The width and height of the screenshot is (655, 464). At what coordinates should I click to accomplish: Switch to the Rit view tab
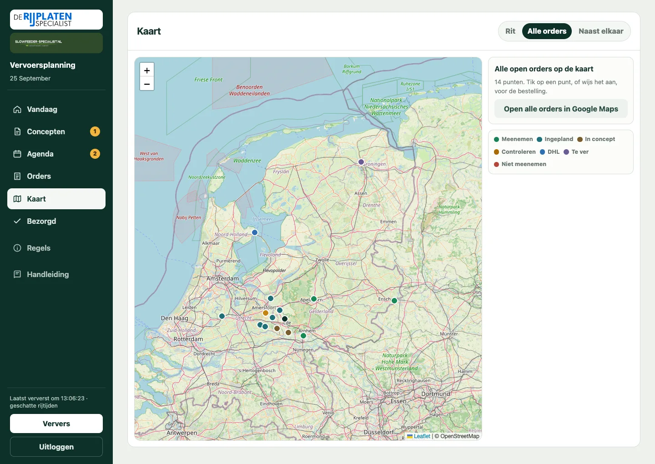510,31
